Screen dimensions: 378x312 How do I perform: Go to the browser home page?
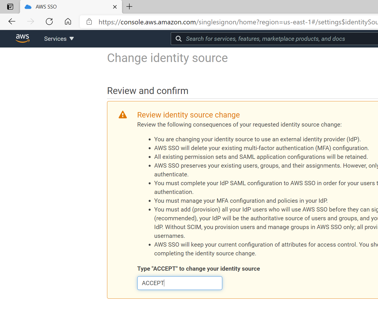click(x=68, y=22)
